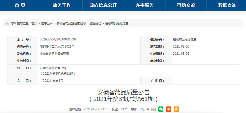Click the home icon in breadcrumb
This screenshot has height=113, width=246.
[x=7, y=23]
